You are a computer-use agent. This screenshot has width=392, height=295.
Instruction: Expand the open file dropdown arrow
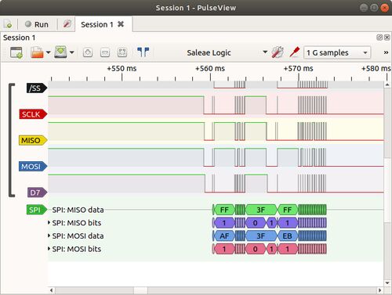tap(48, 52)
